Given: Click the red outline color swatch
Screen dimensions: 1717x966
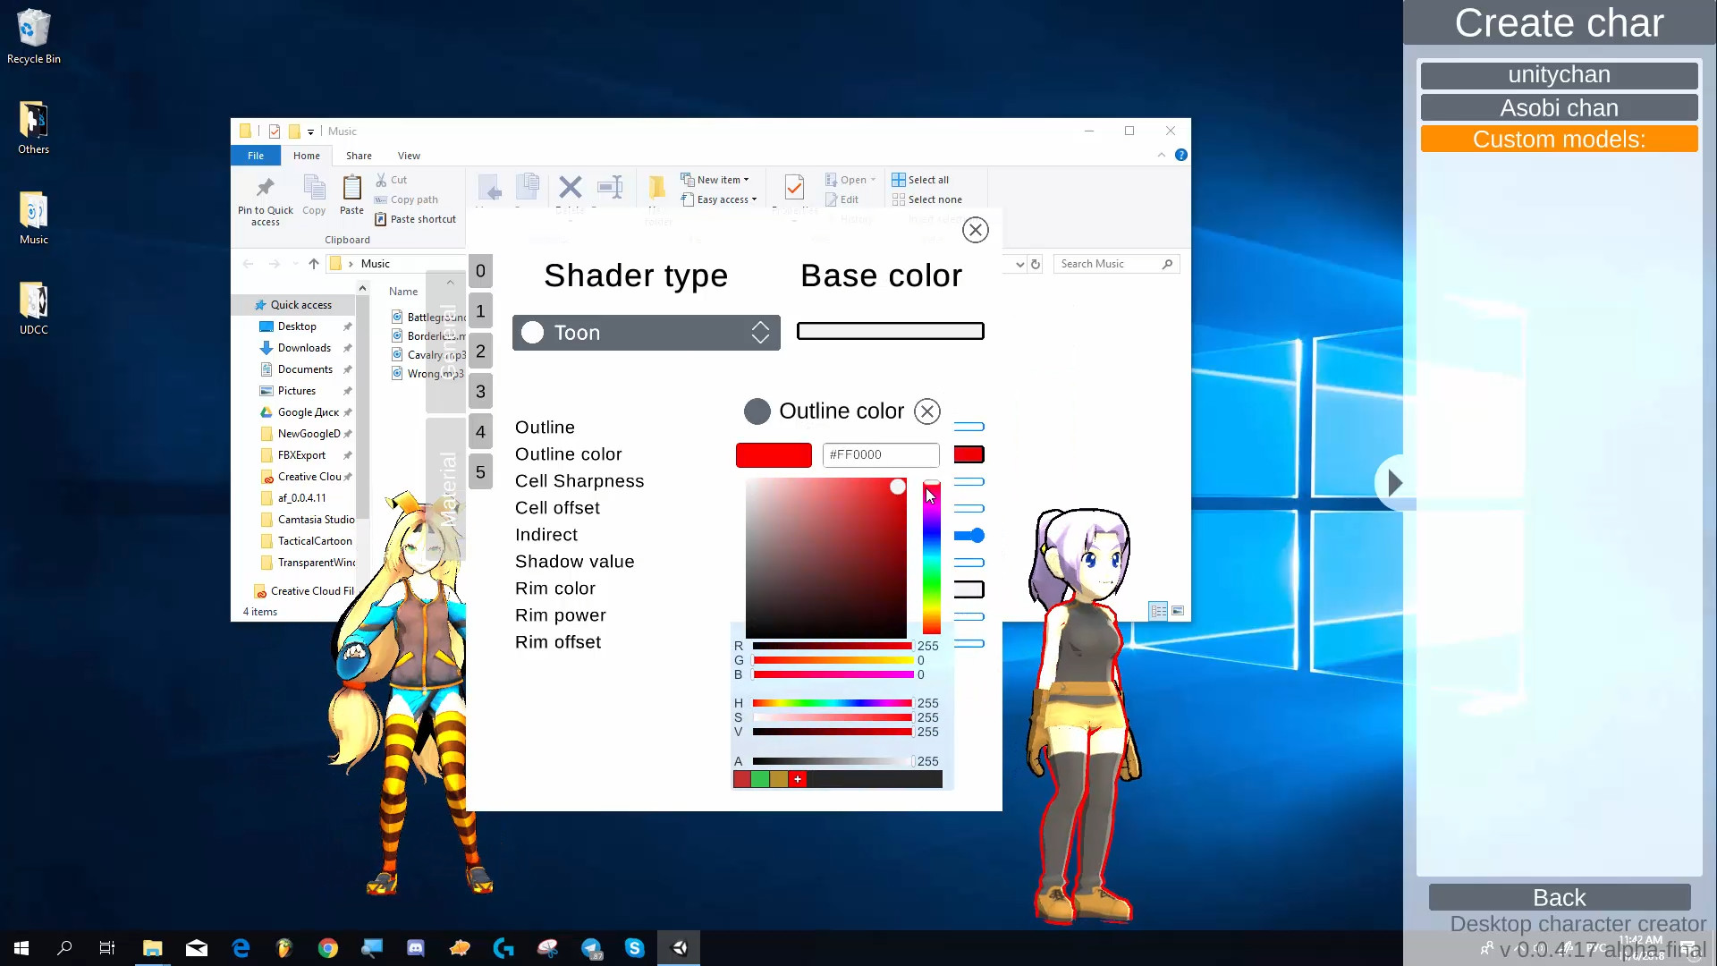Looking at the screenshot, I should pyautogui.click(x=774, y=454).
